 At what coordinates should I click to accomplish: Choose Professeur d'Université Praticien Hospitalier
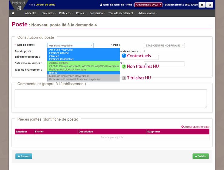point(84,79)
